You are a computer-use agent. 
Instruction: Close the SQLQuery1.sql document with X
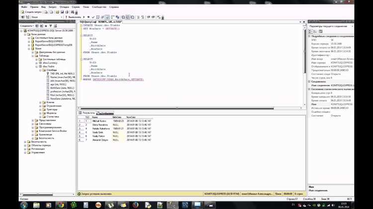tap(304, 22)
